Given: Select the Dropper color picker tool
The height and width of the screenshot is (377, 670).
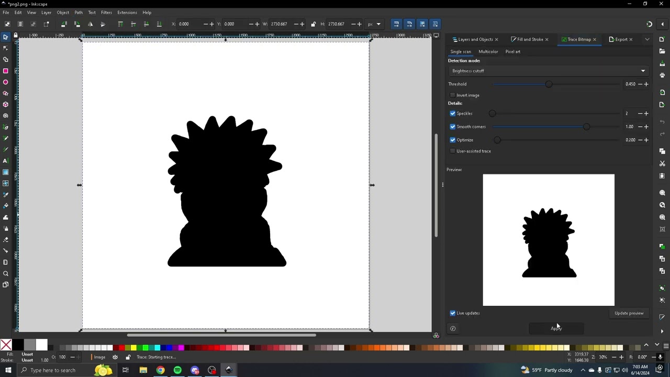Looking at the screenshot, I should coord(6,194).
